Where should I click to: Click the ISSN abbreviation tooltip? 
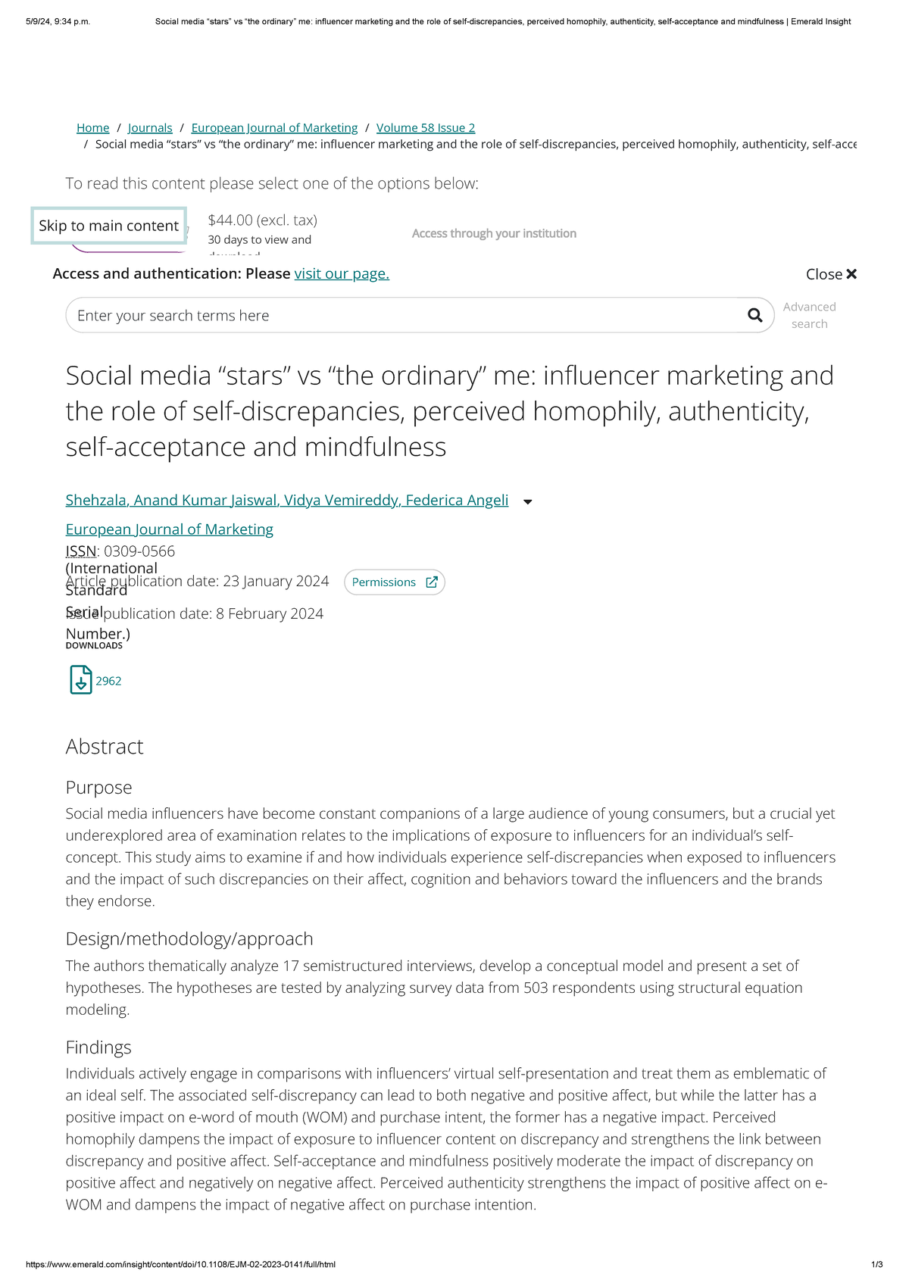(x=80, y=551)
